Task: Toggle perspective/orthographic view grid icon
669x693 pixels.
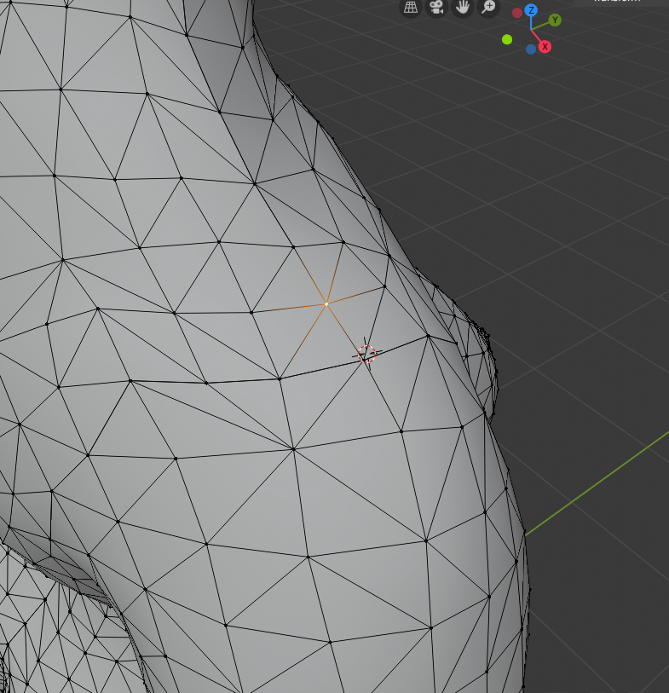Action: pos(411,8)
